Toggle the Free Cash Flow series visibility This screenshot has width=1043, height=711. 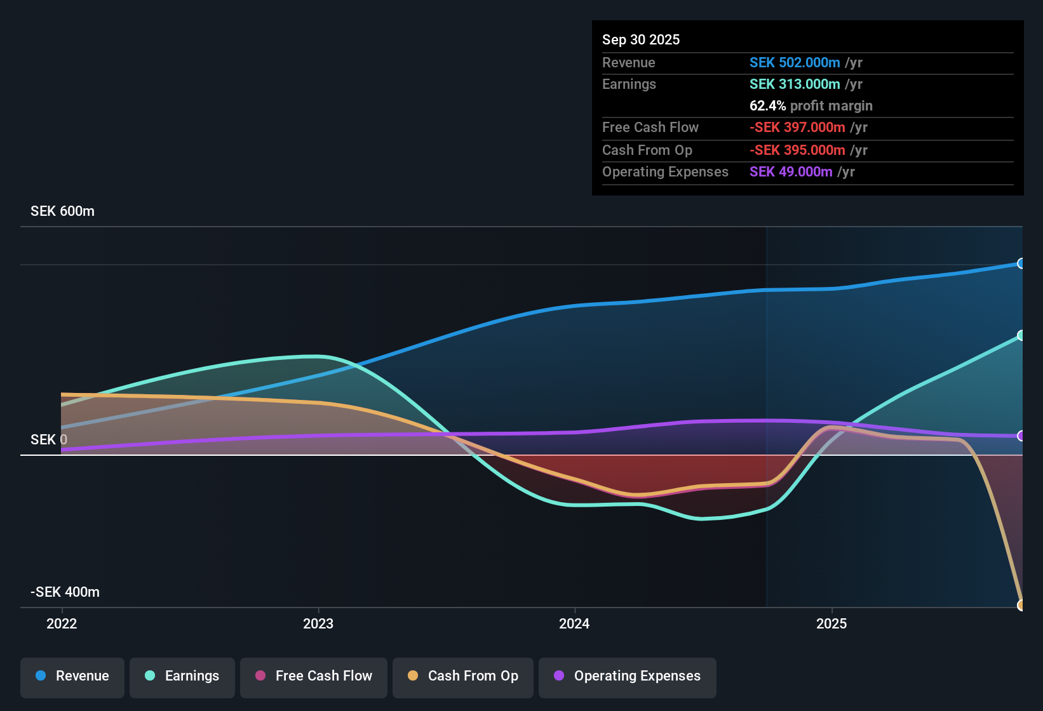pos(313,676)
